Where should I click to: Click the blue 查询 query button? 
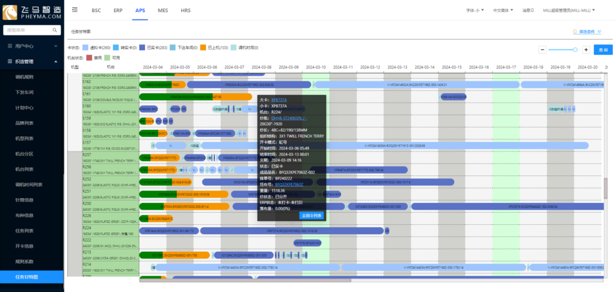[601, 49]
